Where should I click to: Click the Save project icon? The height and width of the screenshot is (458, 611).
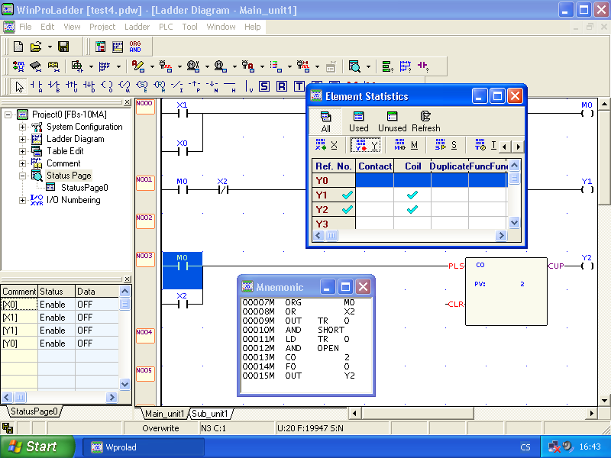pyautogui.click(x=63, y=46)
